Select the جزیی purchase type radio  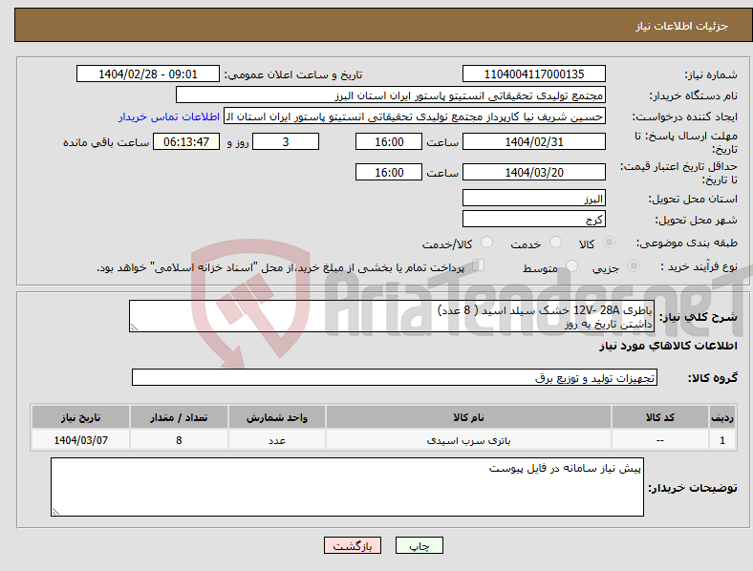pyautogui.click(x=634, y=265)
